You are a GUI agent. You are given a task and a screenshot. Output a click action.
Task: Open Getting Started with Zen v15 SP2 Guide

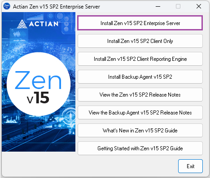[x=140, y=148]
